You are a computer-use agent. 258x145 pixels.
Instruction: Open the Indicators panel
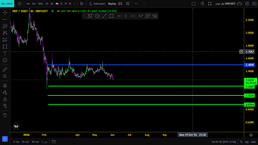[x=97, y=4]
